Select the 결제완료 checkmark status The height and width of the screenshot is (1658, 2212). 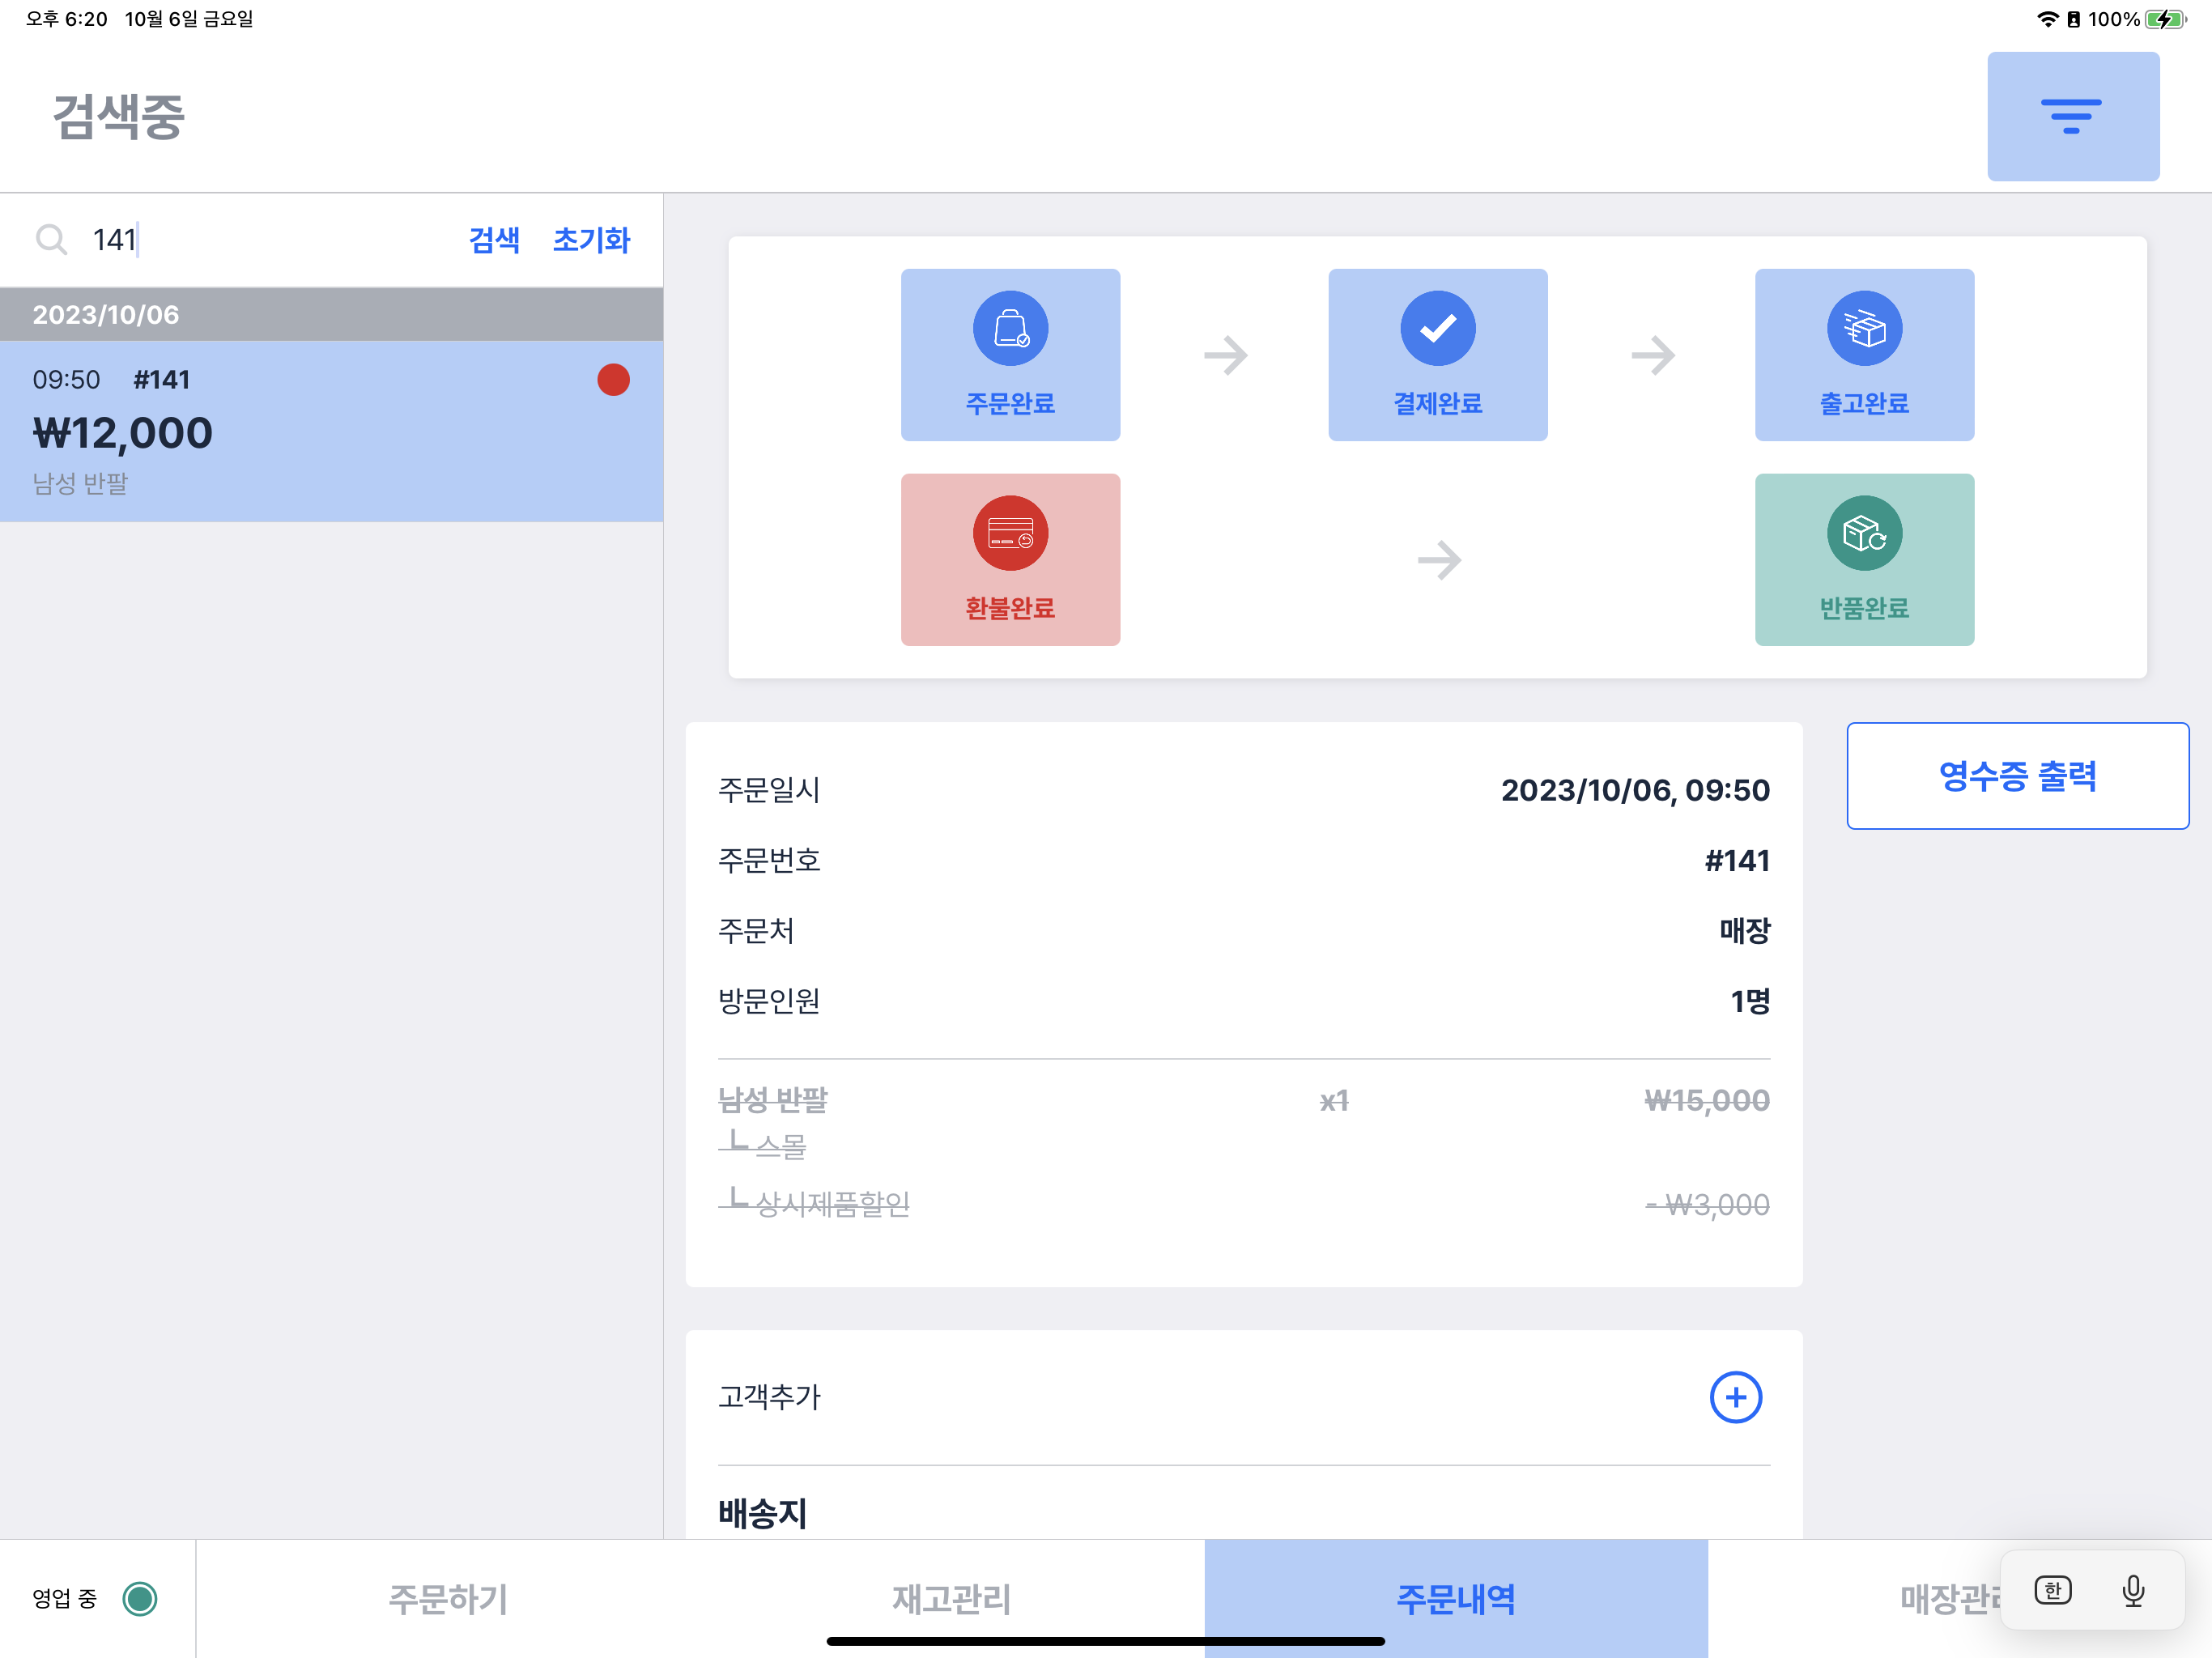tap(1437, 354)
